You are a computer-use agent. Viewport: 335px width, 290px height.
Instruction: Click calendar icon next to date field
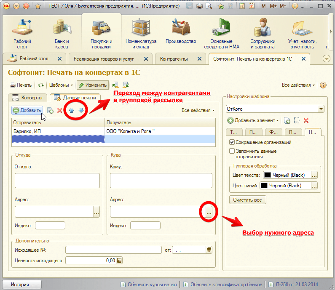coord(209,250)
